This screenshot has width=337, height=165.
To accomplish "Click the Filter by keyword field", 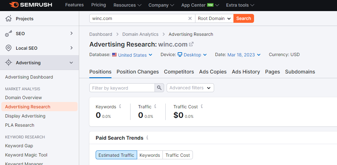I will (x=122, y=88).
